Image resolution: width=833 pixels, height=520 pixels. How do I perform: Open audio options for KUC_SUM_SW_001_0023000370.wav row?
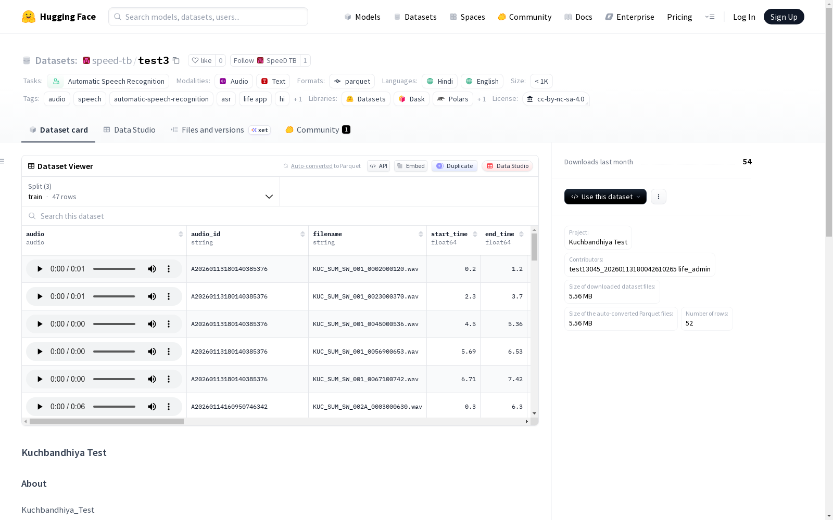[x=169, y=296]
